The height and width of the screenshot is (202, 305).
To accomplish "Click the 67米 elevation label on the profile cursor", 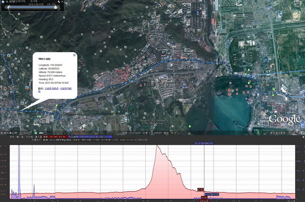I will (x=200, y=190).
